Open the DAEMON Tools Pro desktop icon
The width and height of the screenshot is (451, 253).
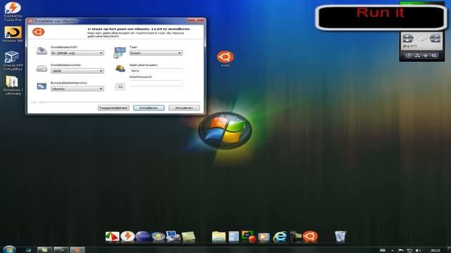(x=13, y=11)
